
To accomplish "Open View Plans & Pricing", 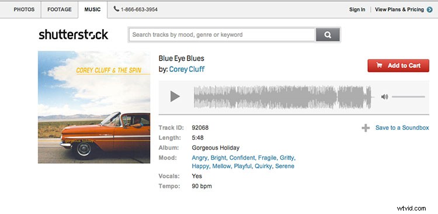I will pyautogui.click(x=399, y=9).
